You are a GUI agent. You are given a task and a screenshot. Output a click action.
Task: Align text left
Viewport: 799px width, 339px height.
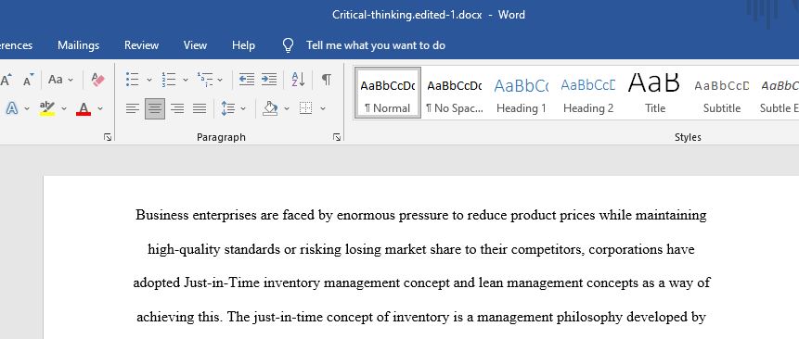pos(133,108)
